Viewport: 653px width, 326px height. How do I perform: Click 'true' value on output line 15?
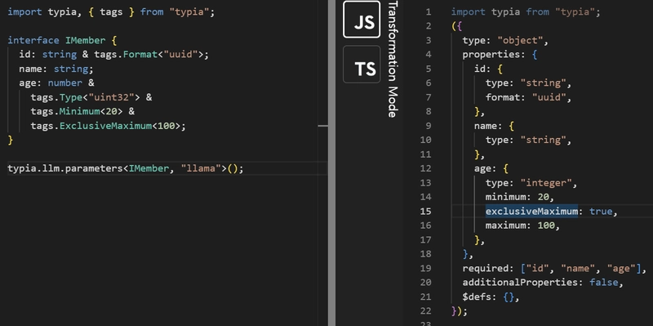tap(601, 212)
